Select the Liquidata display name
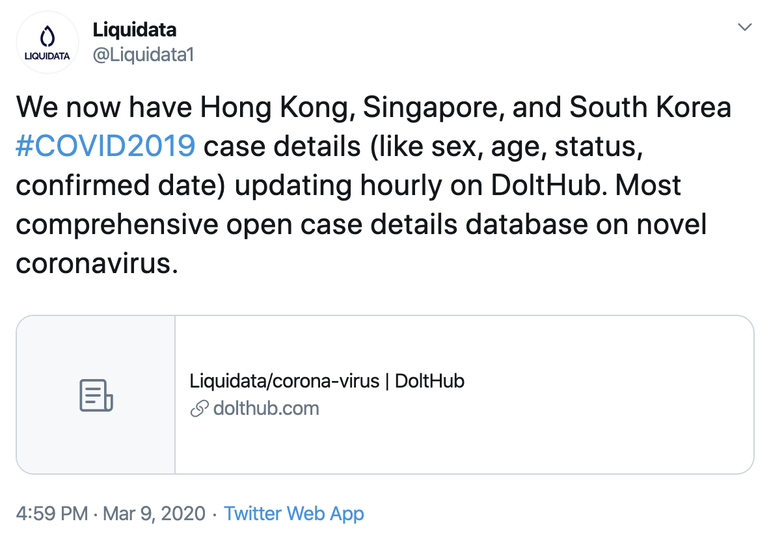This screenshot has height=541, width=769. (135, 30)
